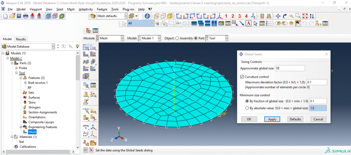This screenshot has width=351, height=155.
Task: Click Apply in Global Seeds dialog
Action: point(272,119)
